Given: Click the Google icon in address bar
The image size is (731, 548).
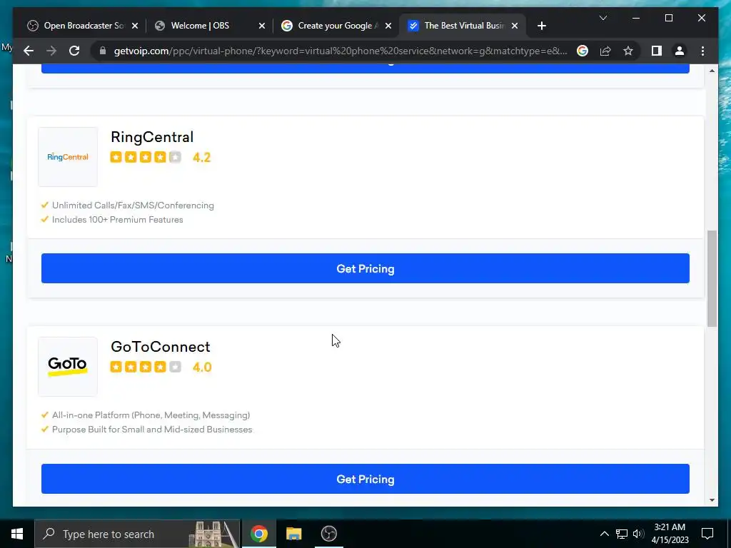Looking at the screenshot, I should pos(583,51).
